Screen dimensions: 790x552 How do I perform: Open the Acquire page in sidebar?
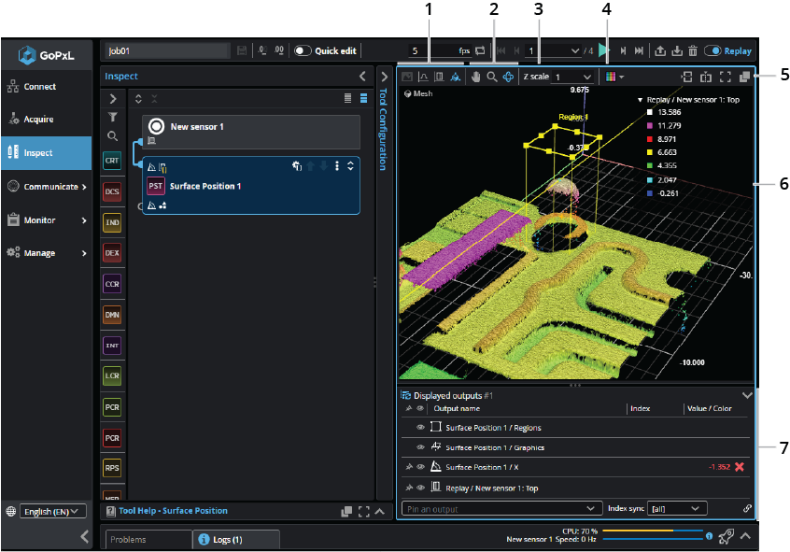(x=38, y=120)
